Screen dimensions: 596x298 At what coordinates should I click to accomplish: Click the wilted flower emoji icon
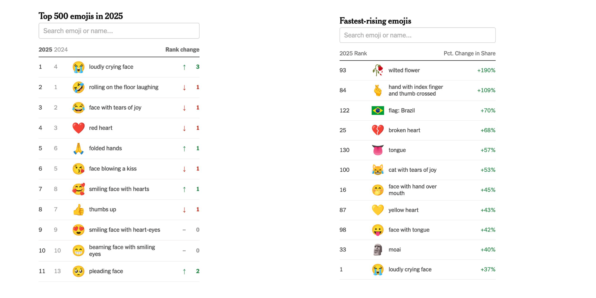(378, 70)
